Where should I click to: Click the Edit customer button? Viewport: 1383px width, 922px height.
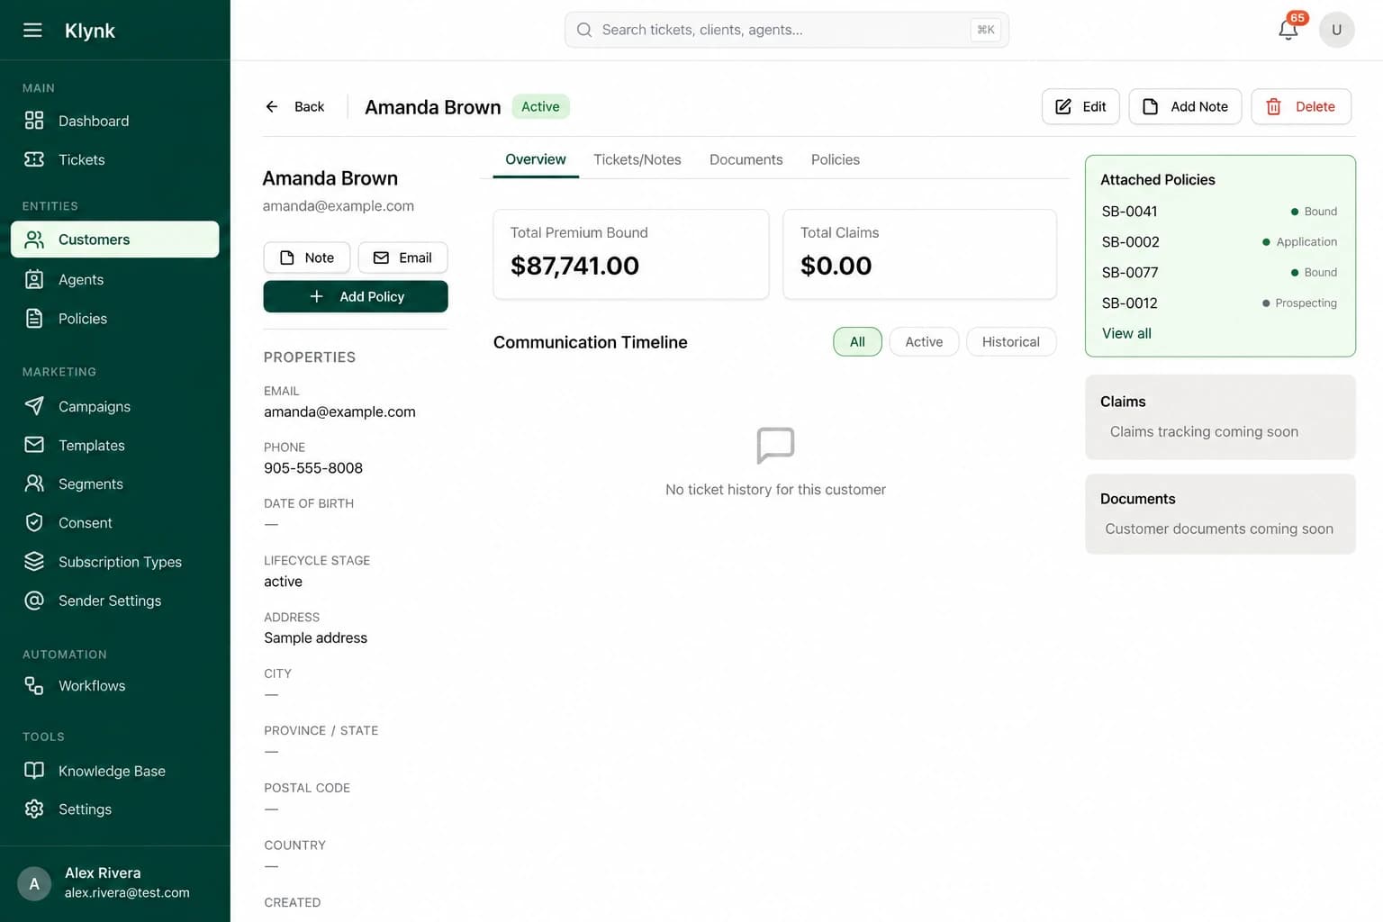tap(1080, 106)
